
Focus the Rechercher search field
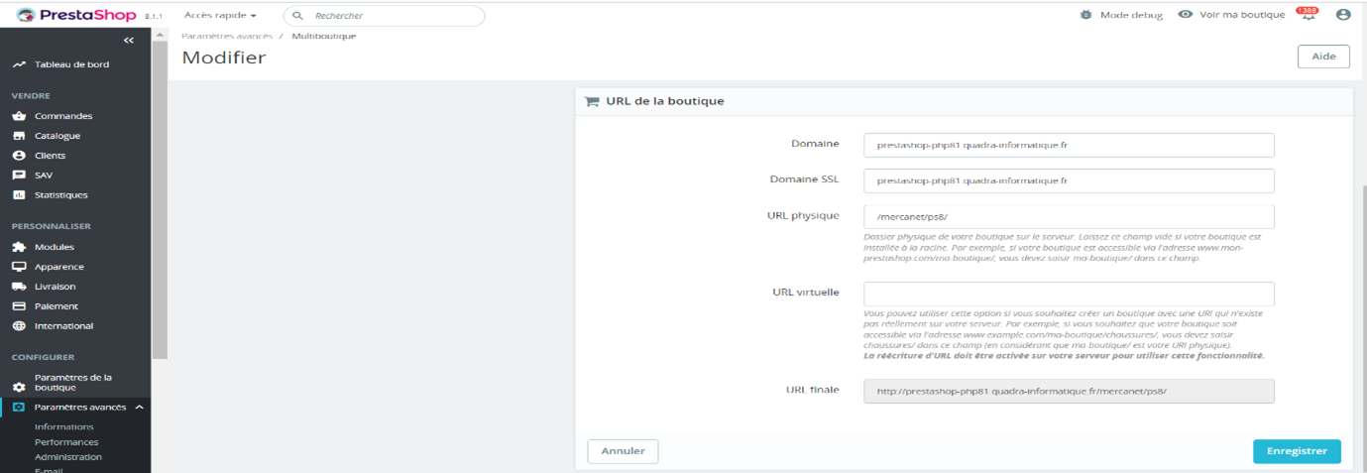[x=385, y=16]
